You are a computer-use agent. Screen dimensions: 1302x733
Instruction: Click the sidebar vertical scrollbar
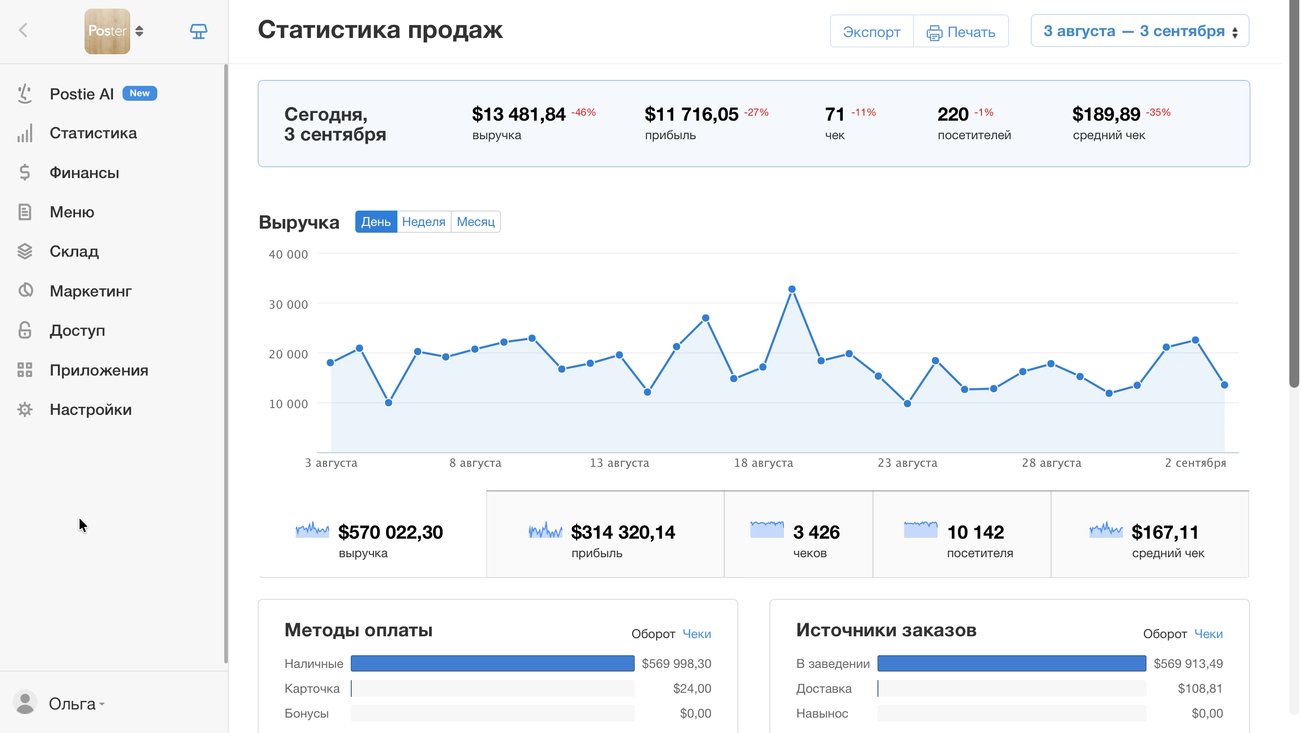[226, 364]
